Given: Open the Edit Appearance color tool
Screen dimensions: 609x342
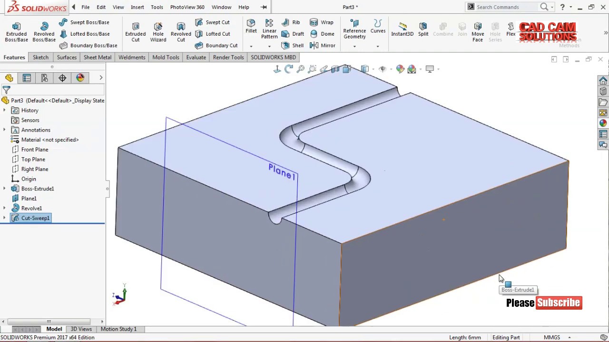Looking at the screenshot, I should [x=400, y=69].
